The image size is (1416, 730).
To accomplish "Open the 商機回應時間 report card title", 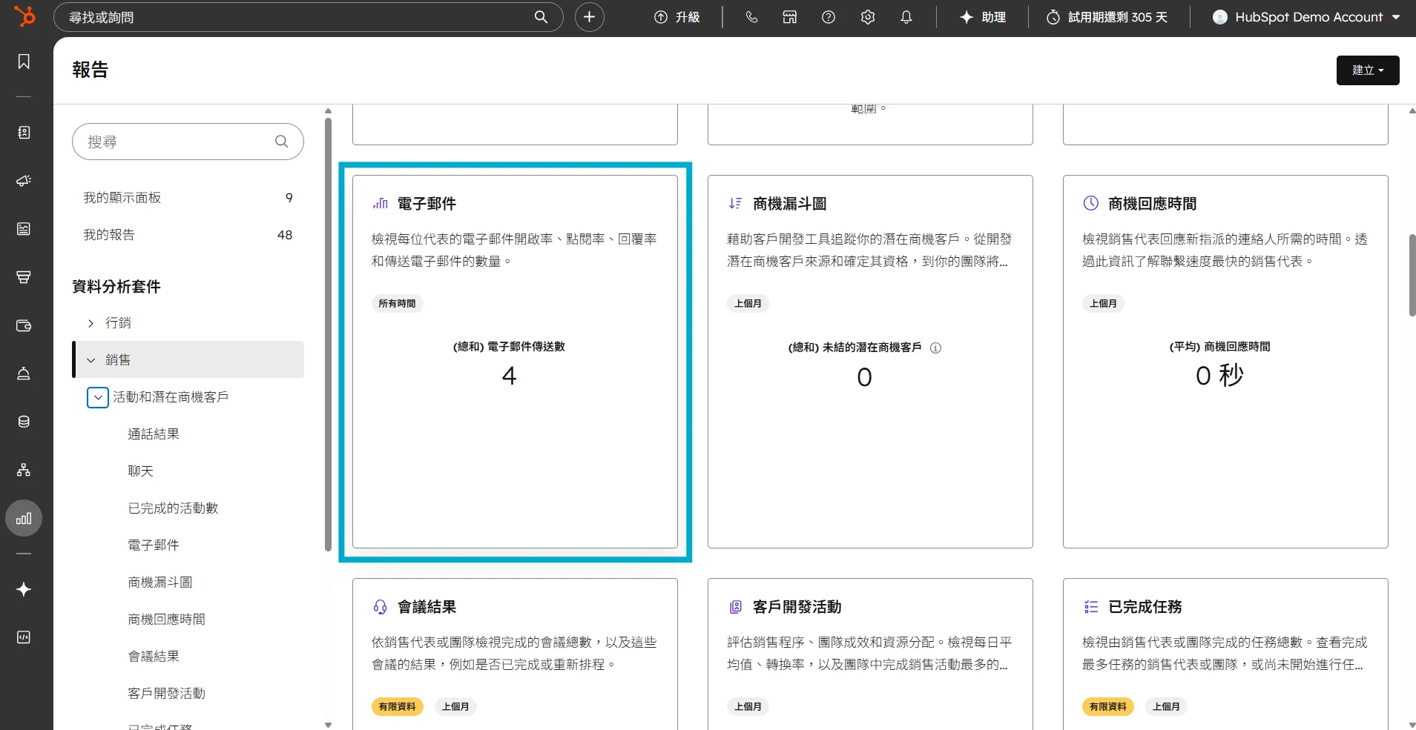I will pos(1152,203).
